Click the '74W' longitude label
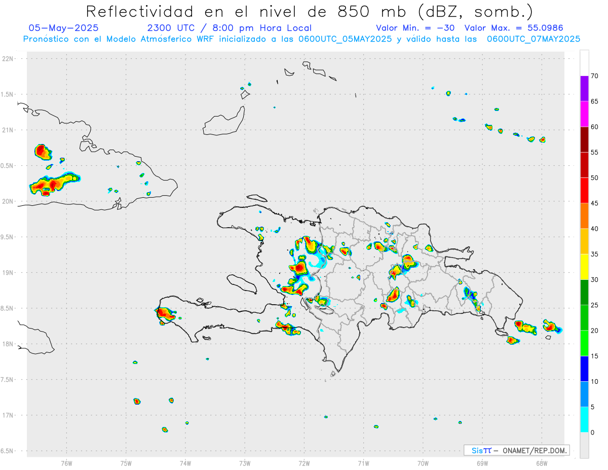This screenshot has width=608, height=470. (x=185, y=462)
